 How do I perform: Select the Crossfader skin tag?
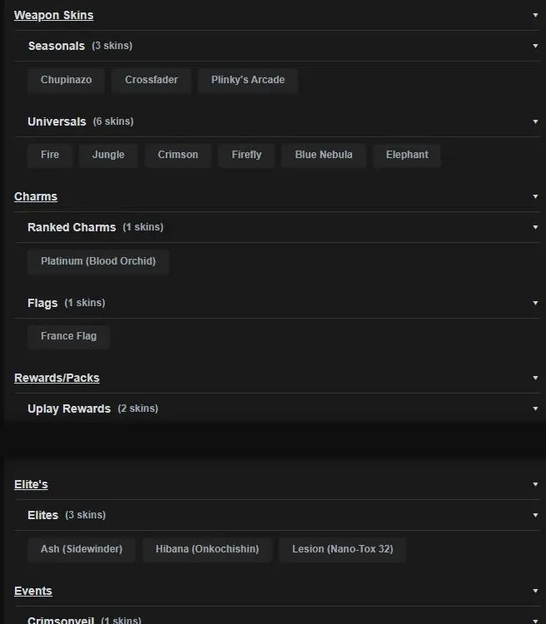click(x=151, y=80)
